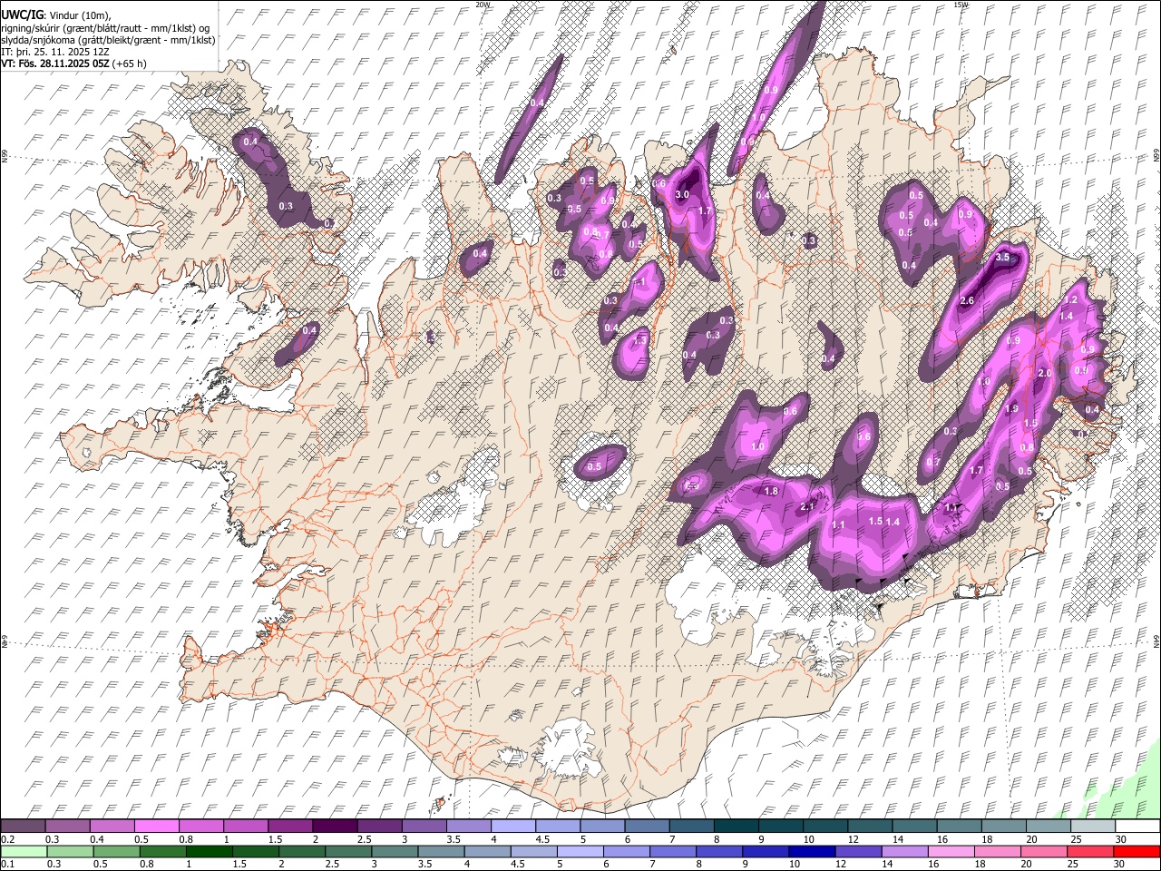Pick the 25 red-pink swatch in rain scale
This screenshot has width=1161, height=871.
coord(1090,851)
